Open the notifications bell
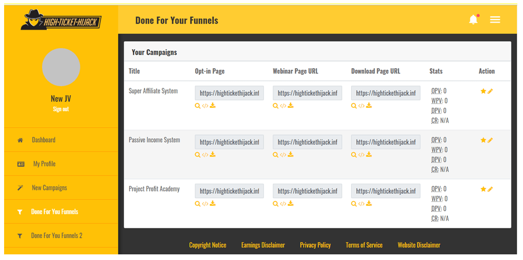The height and width of the screenshot is (260, 523). coord(473,19)
